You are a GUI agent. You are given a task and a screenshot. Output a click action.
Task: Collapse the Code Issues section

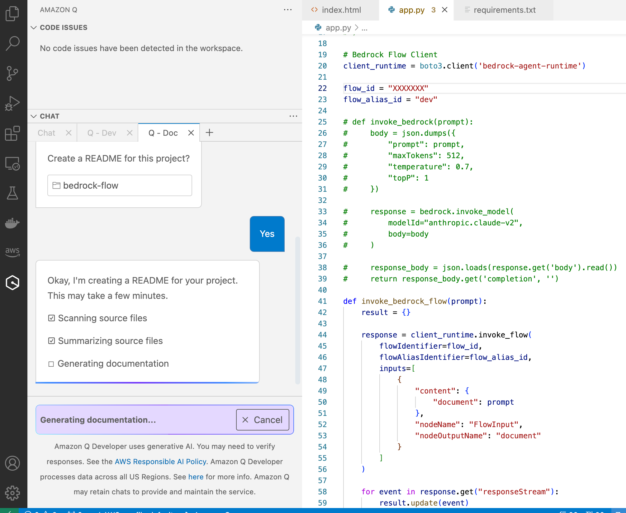point(34,27)
